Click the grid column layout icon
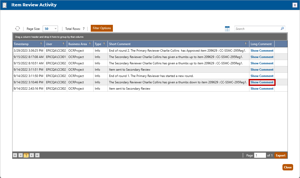Screen dimensions: 300x178 tap(227, 29)
